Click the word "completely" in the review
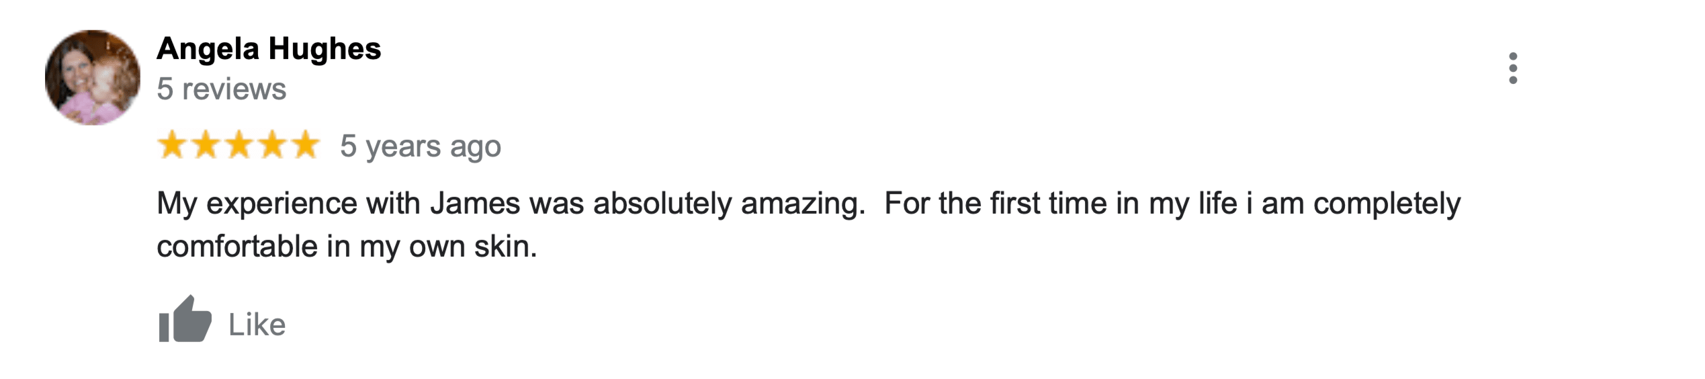 pyautogui.click(x=1387, y=204)
